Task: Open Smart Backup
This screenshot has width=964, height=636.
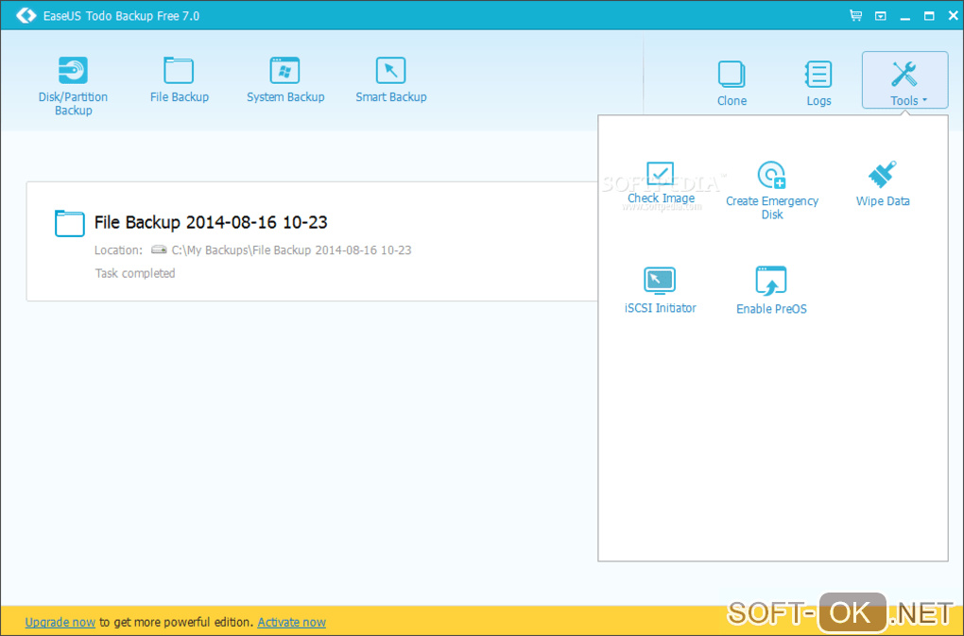Action: tap(391, 80)
